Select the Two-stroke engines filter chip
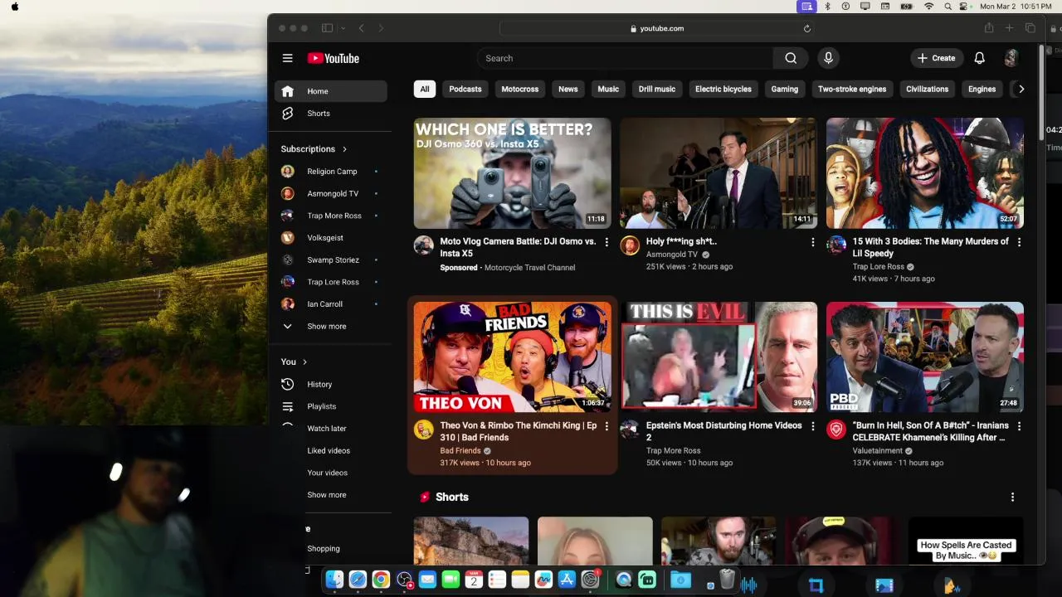The width and height of the screenshot is (1062, 597). click(852, 89)
